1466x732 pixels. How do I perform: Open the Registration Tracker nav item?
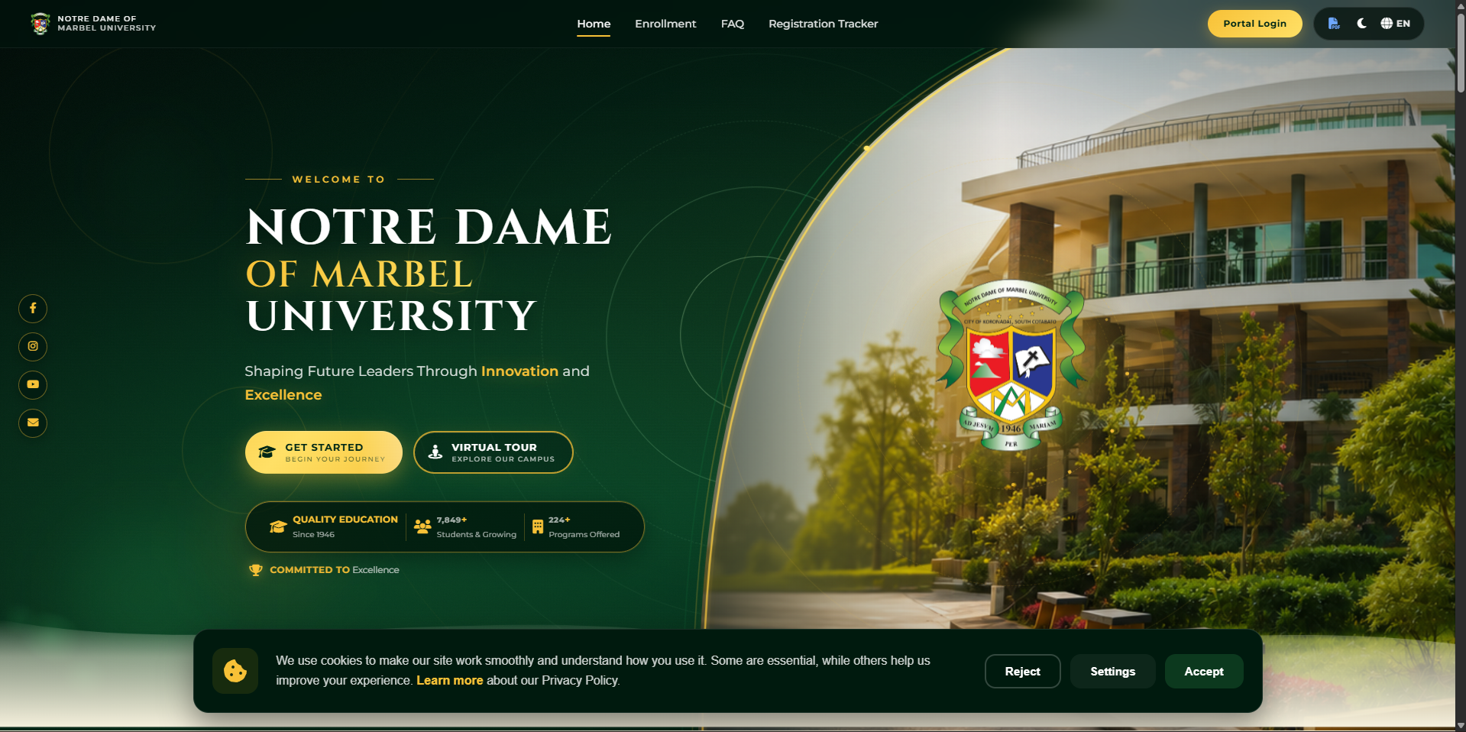pyautogui.click(x=824, y=24)
